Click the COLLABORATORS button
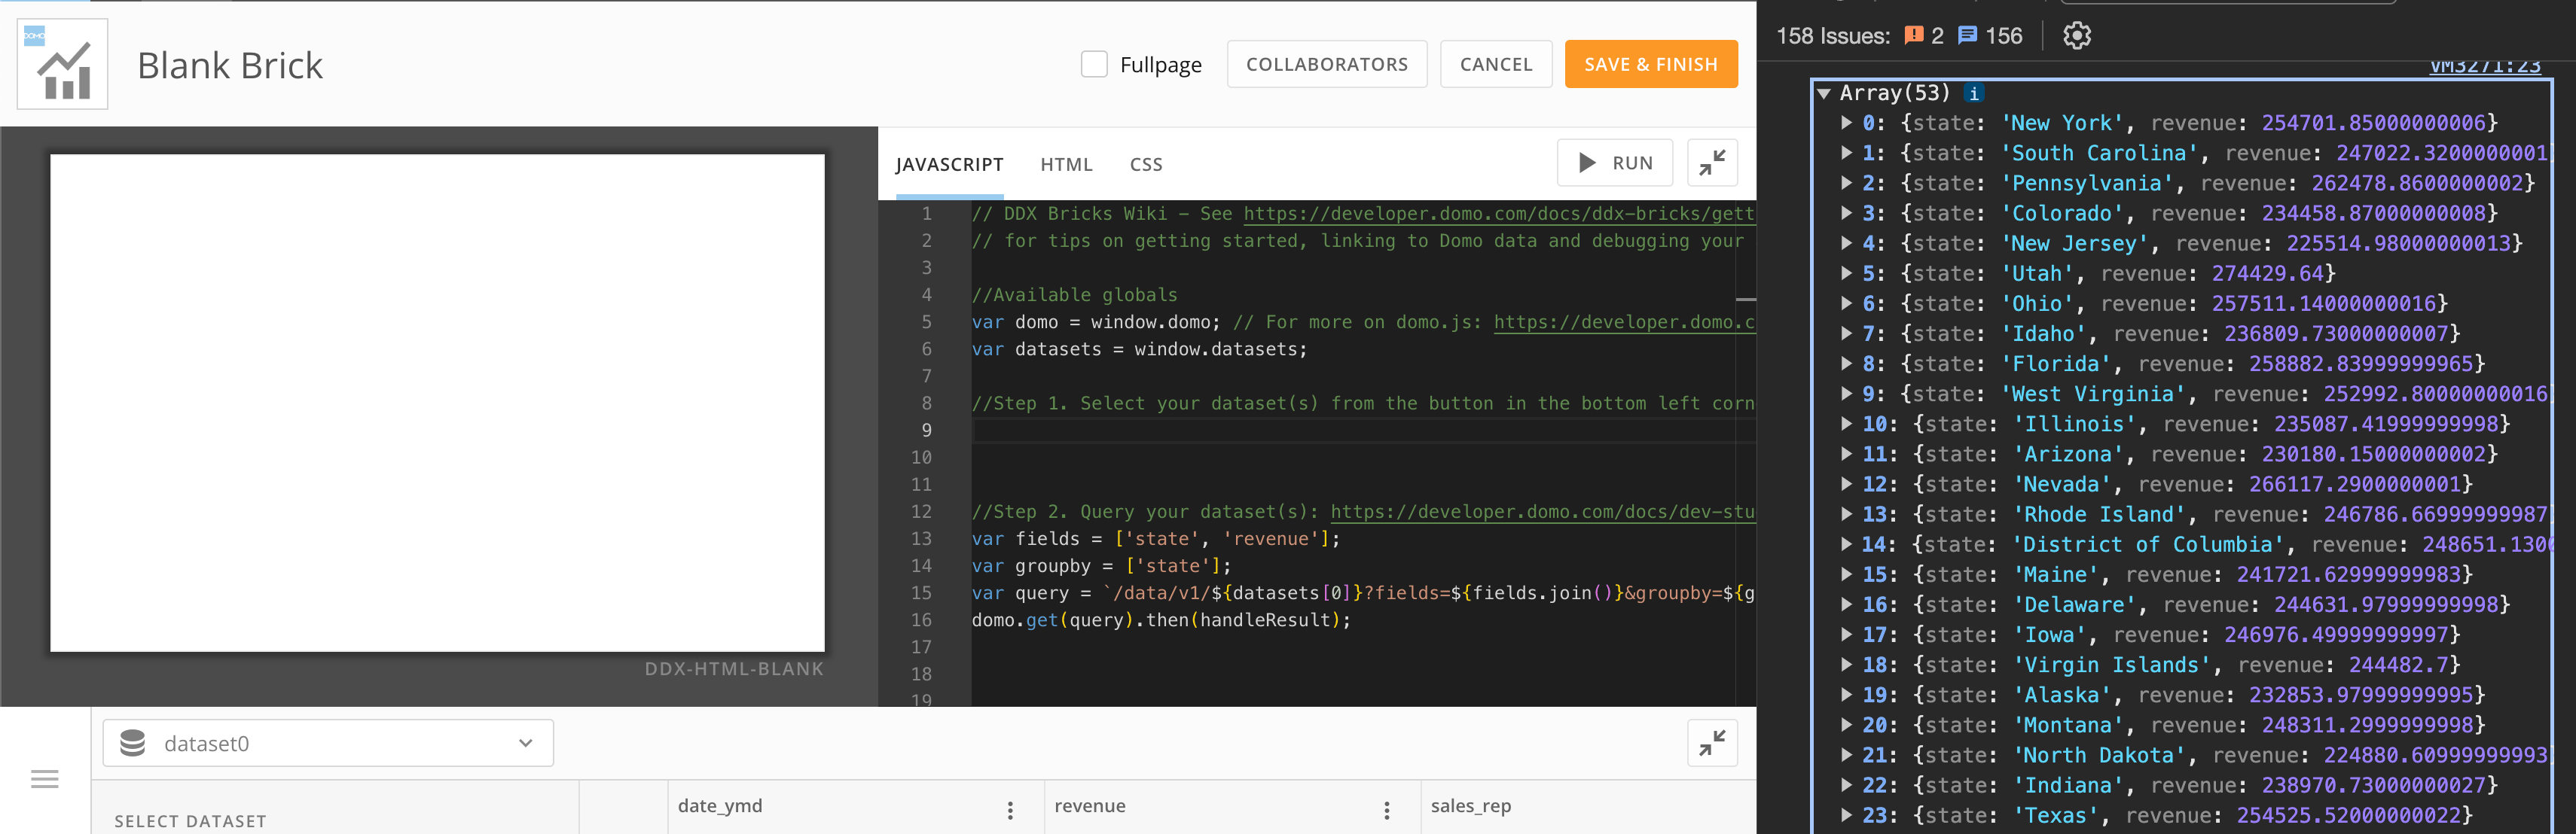 click(1326, 64)
